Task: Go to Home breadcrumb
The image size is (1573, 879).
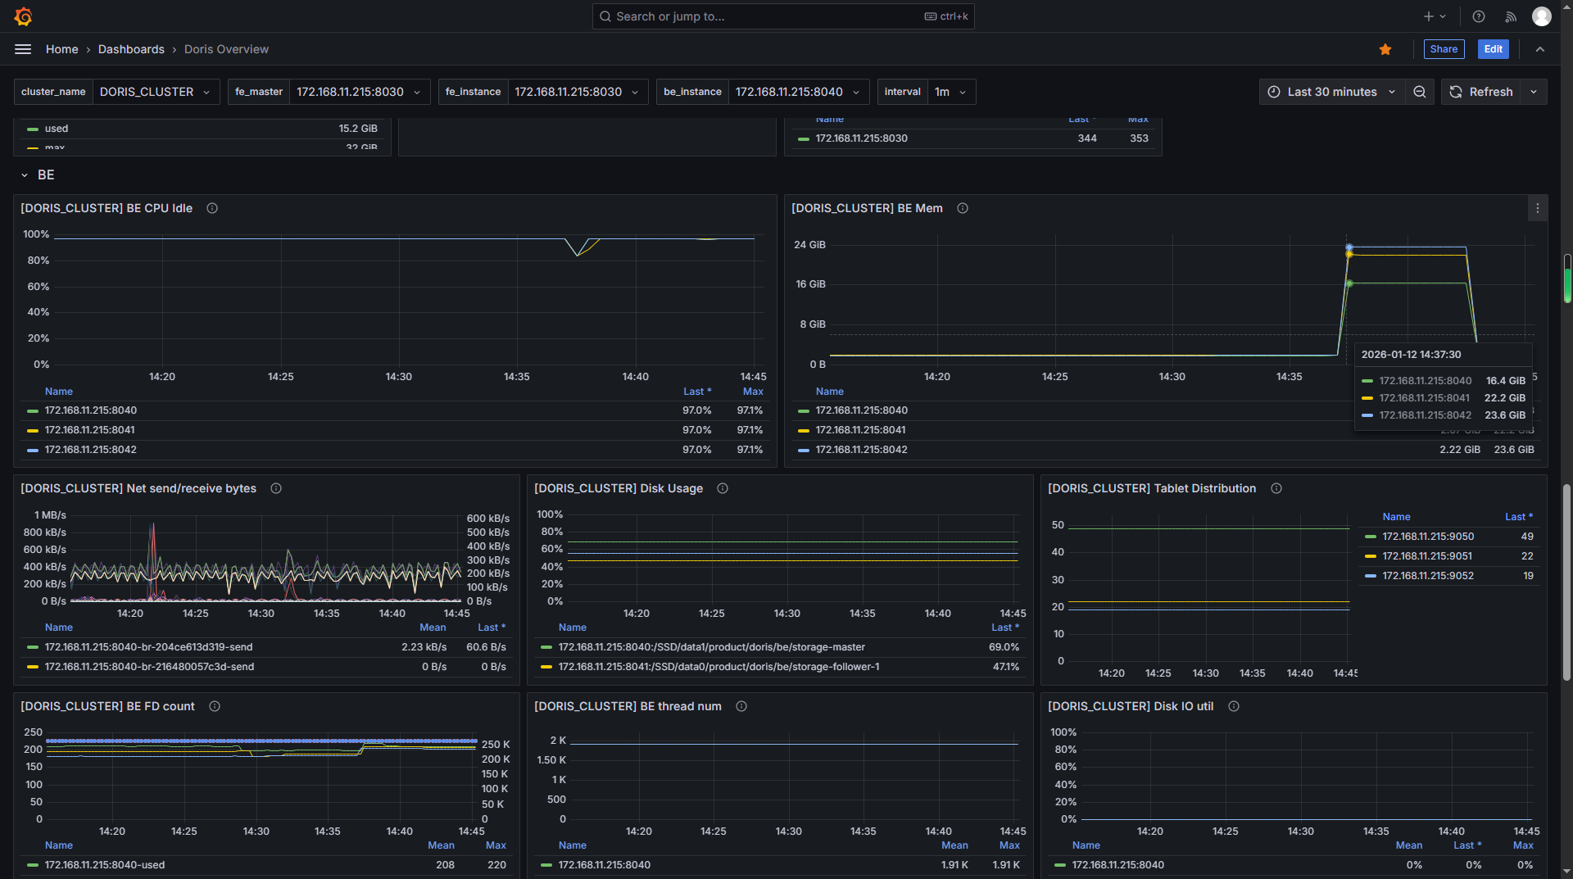Action: coord(61,49)
